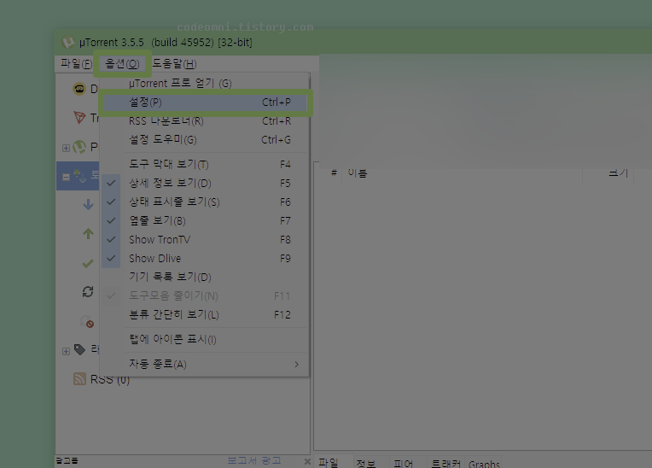Image resolution: width=652 pixels, height=468 pixels.
Task: Collapse the torrents tree node
Action: tap(66, 177)
